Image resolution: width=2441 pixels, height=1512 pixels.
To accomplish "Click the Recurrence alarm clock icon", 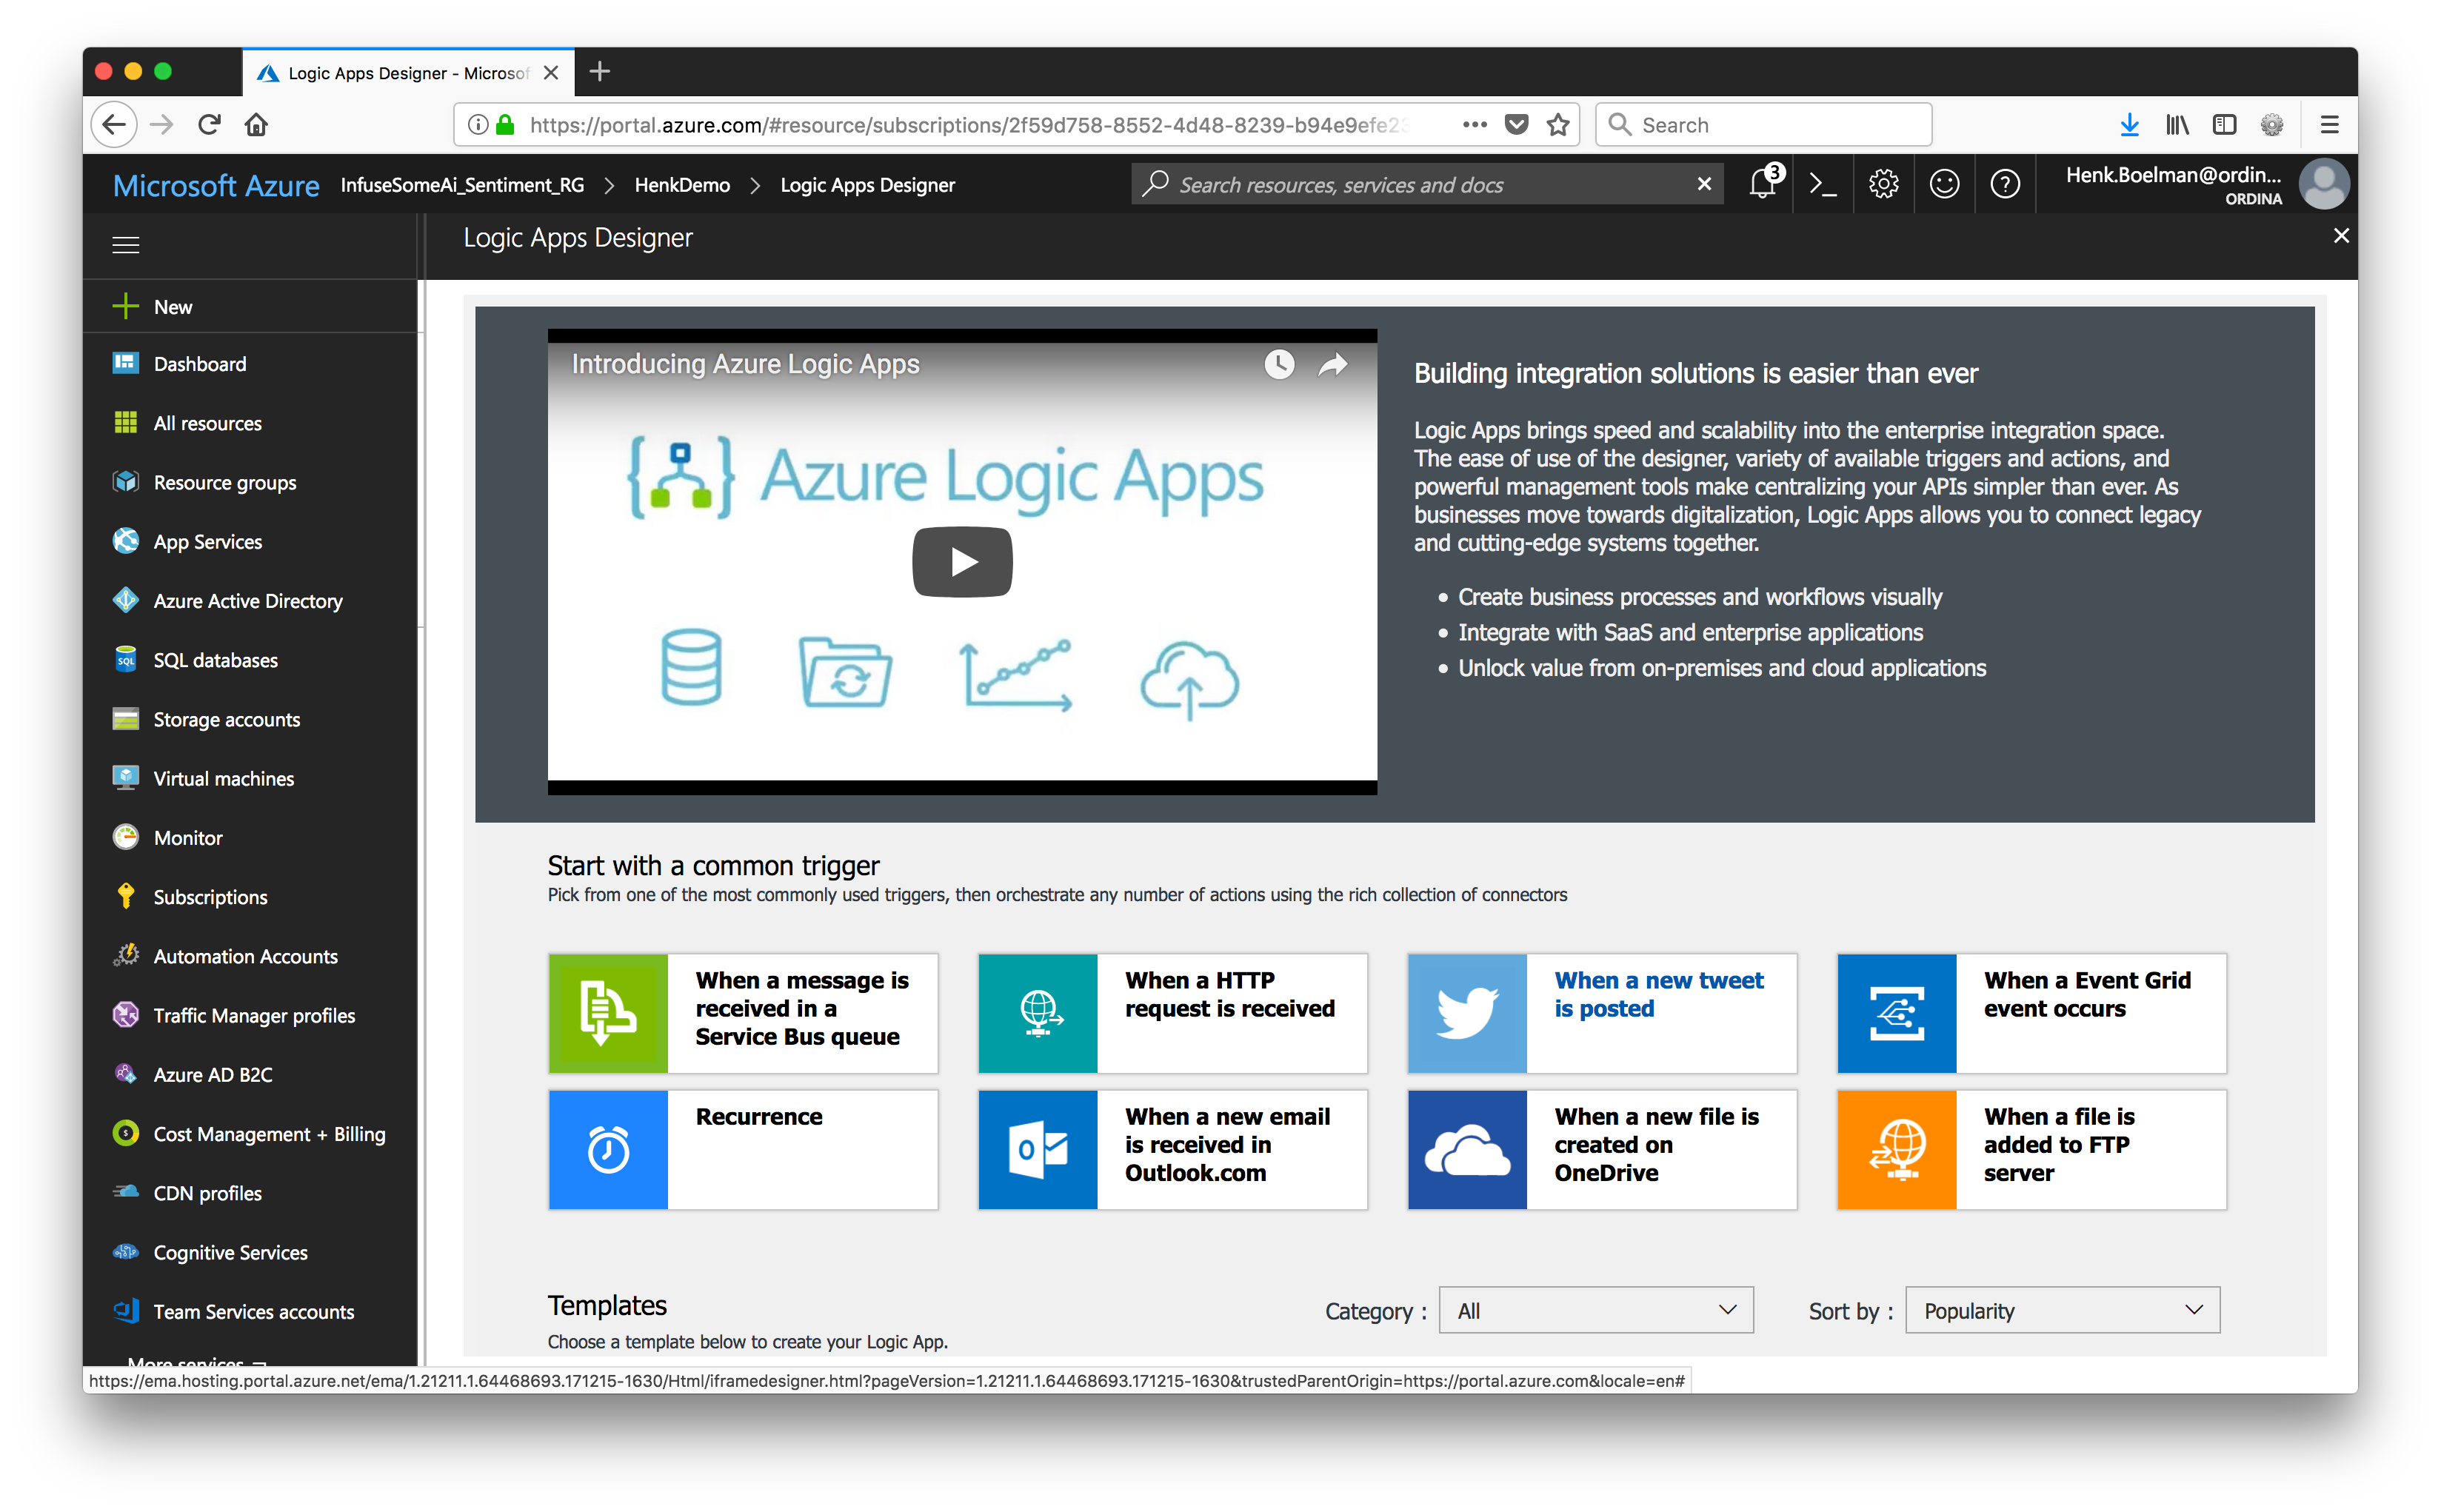I will [608, 1149].
